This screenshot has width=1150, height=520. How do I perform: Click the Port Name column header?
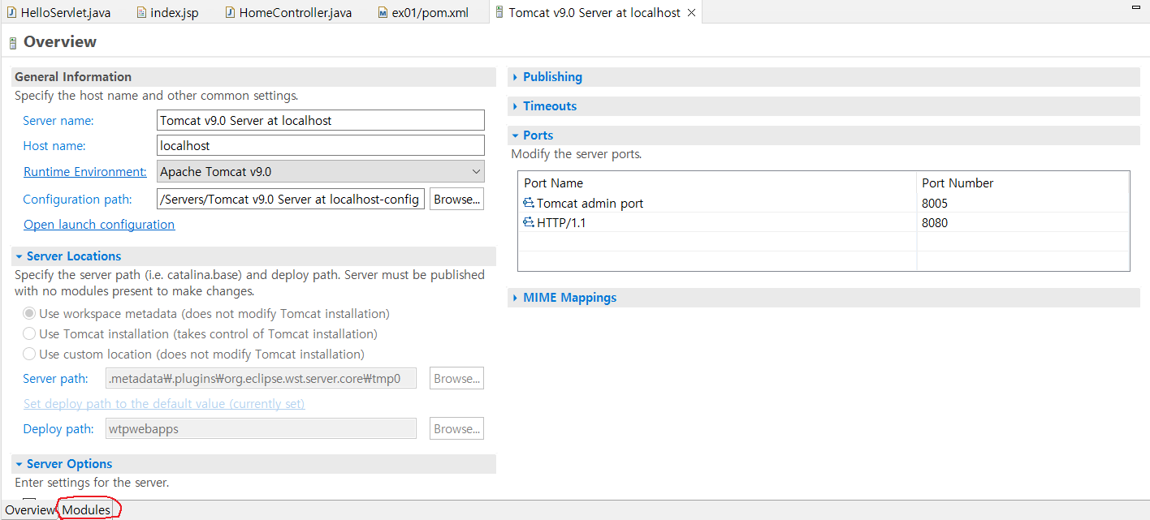(x=717, y=183)
